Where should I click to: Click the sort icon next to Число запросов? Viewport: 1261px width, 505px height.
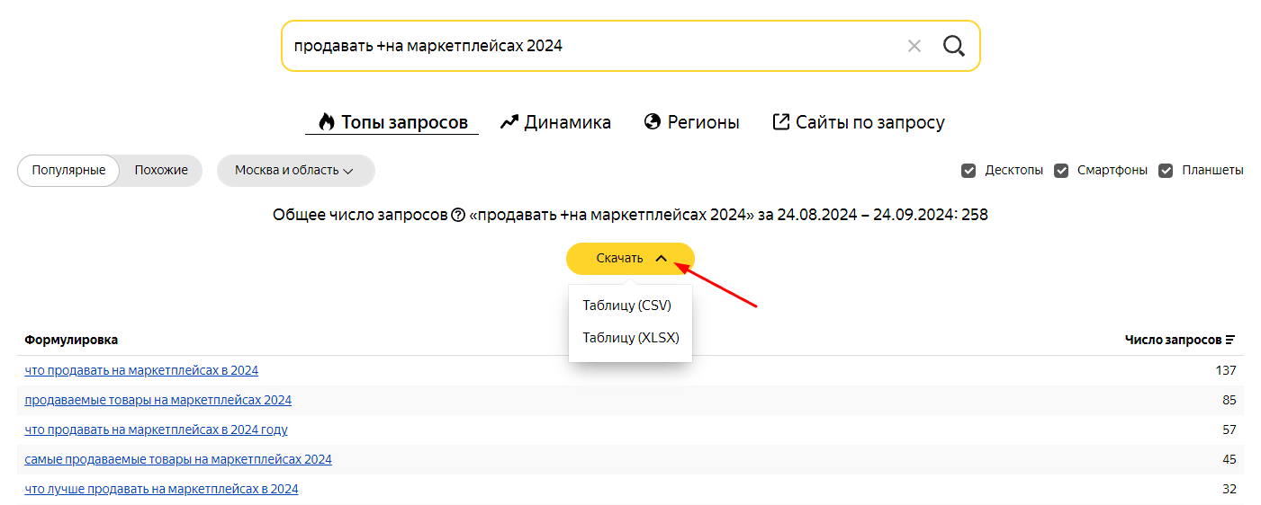pyautogui.click(x=1230, y=340)
